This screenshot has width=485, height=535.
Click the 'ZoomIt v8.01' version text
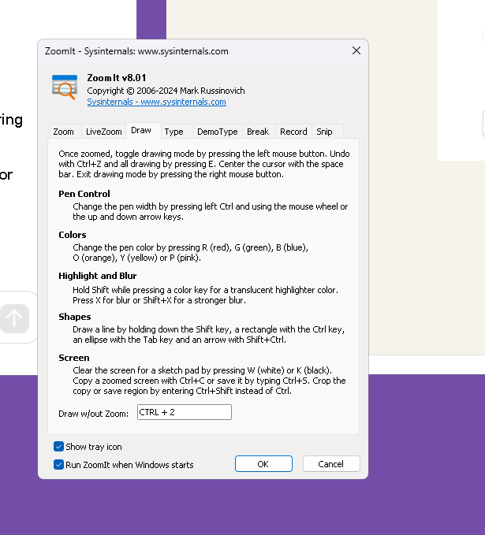117,78
